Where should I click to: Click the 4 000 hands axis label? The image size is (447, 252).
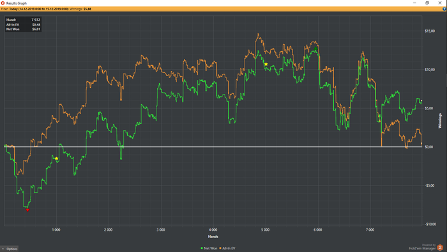point(213,230)
